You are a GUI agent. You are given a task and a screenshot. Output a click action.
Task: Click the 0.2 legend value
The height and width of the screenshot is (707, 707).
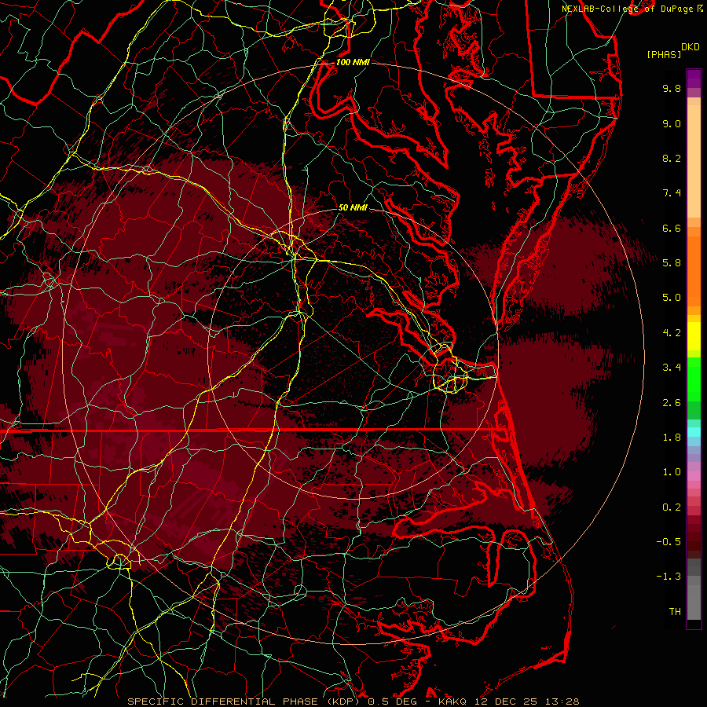tap(672, 507)
